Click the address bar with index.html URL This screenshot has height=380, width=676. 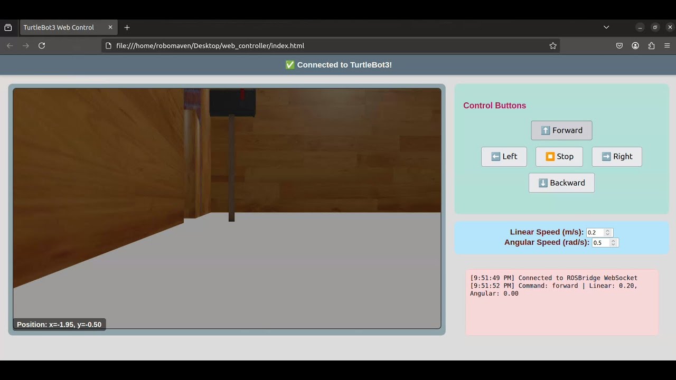331,46
